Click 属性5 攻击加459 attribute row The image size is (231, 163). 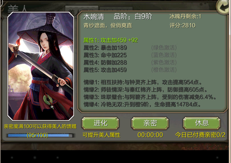click(x=130, y=70)
